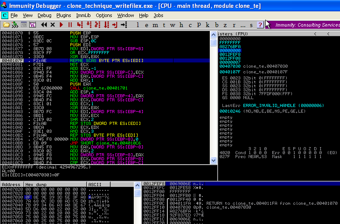Click the Address column header in dump
The width and height of the screenshot is (340, 224).
point(12,185)
